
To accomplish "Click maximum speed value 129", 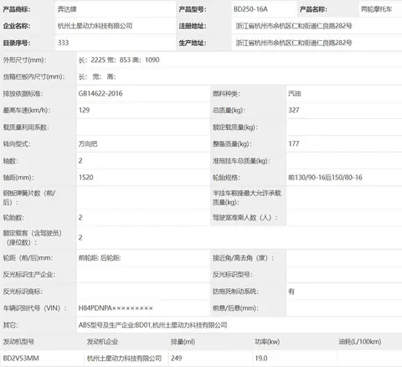I will coord(84,110).
